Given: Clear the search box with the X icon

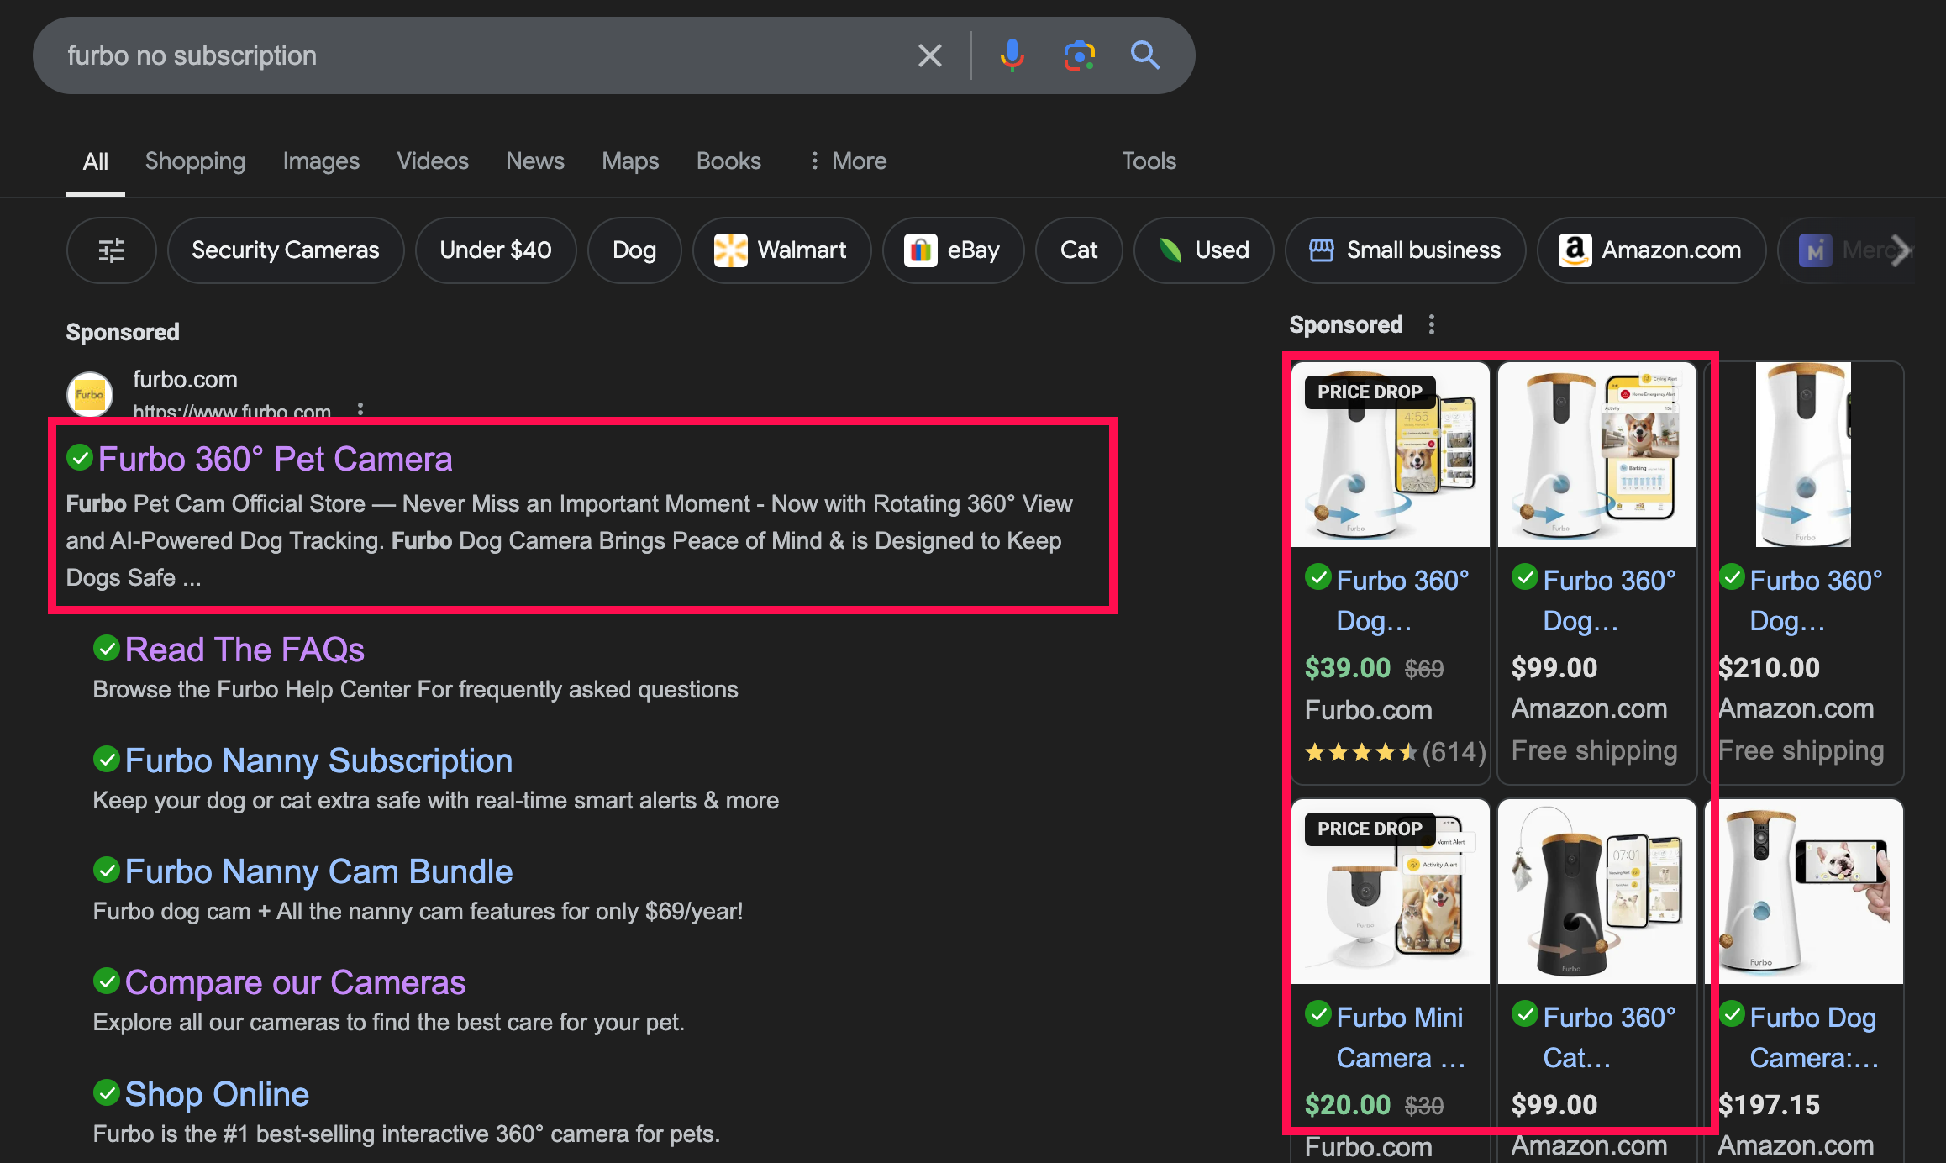Looking at the screenshot, I should pos(929,55).
